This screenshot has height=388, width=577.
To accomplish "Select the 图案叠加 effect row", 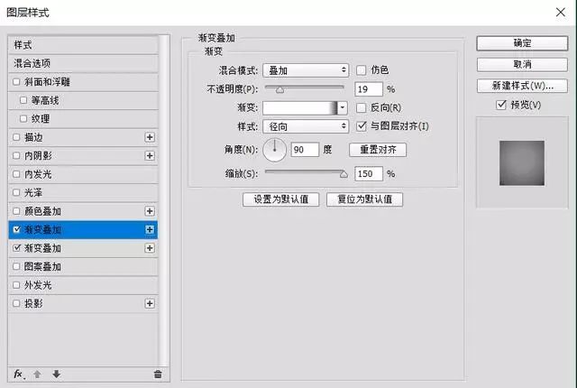I will (84, 266).
